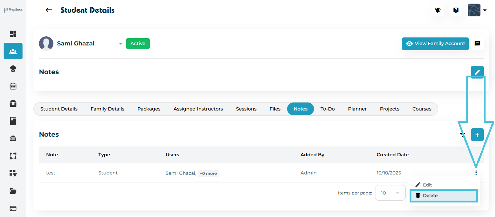Click the '+0 more' users chip
The height and width of the screenshot is (217, 495).
pos(208,173)
